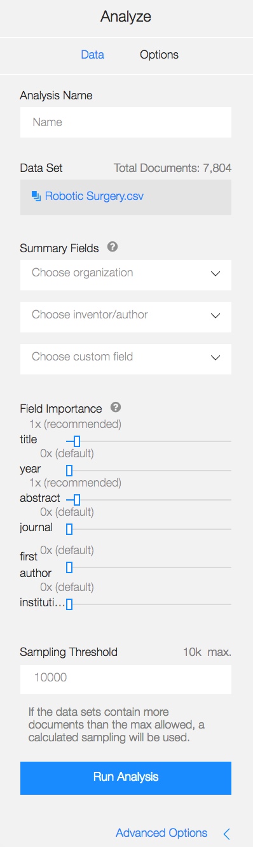
Task: Click the help icon beside Summary Fields
Action: pos(113,247)
